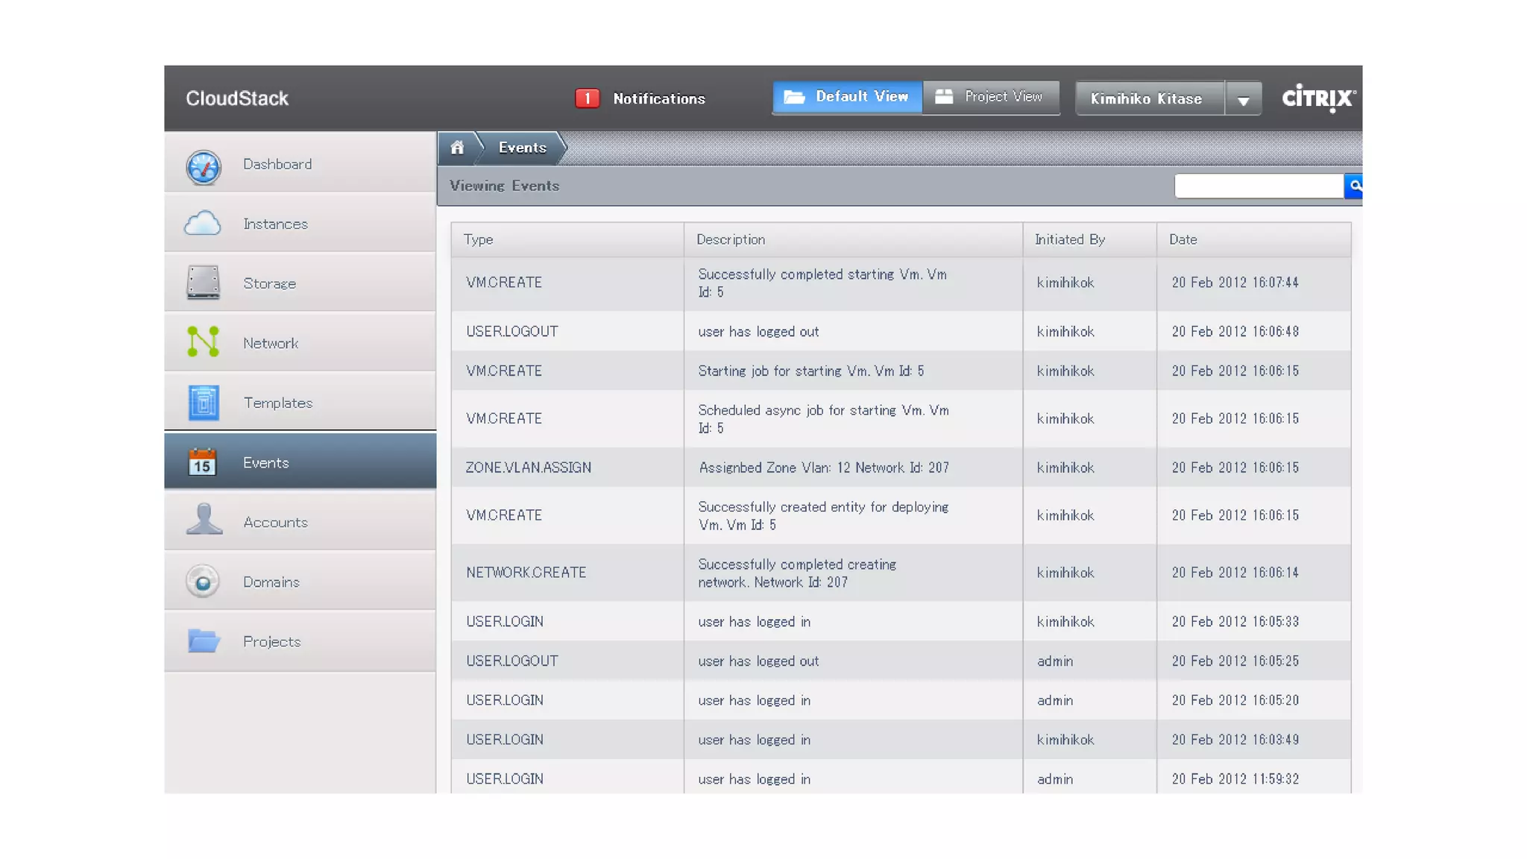Switch to Default View
The image size is (1527, 859).
pyautogui.click(x=847, y=97)
